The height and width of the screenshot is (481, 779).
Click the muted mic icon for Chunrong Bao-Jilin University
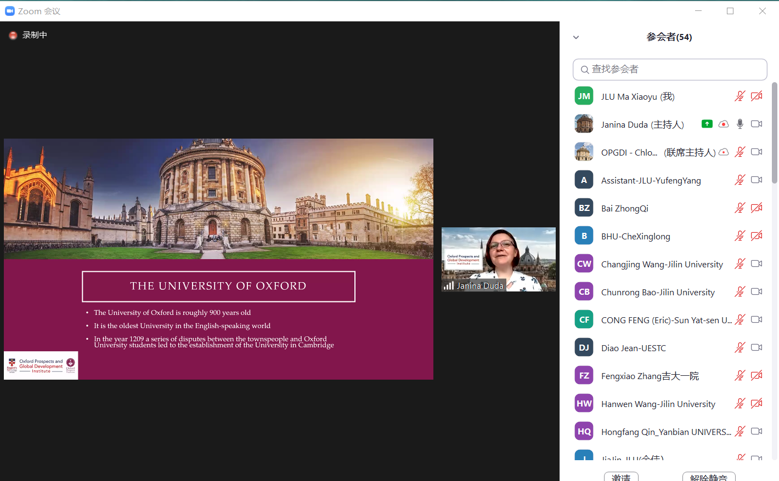[x=740, y=291]
